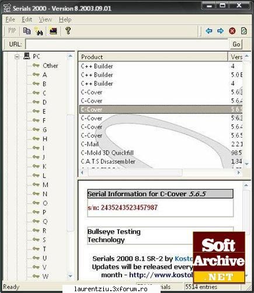
Task: Click the Go button
Action: 236,45
